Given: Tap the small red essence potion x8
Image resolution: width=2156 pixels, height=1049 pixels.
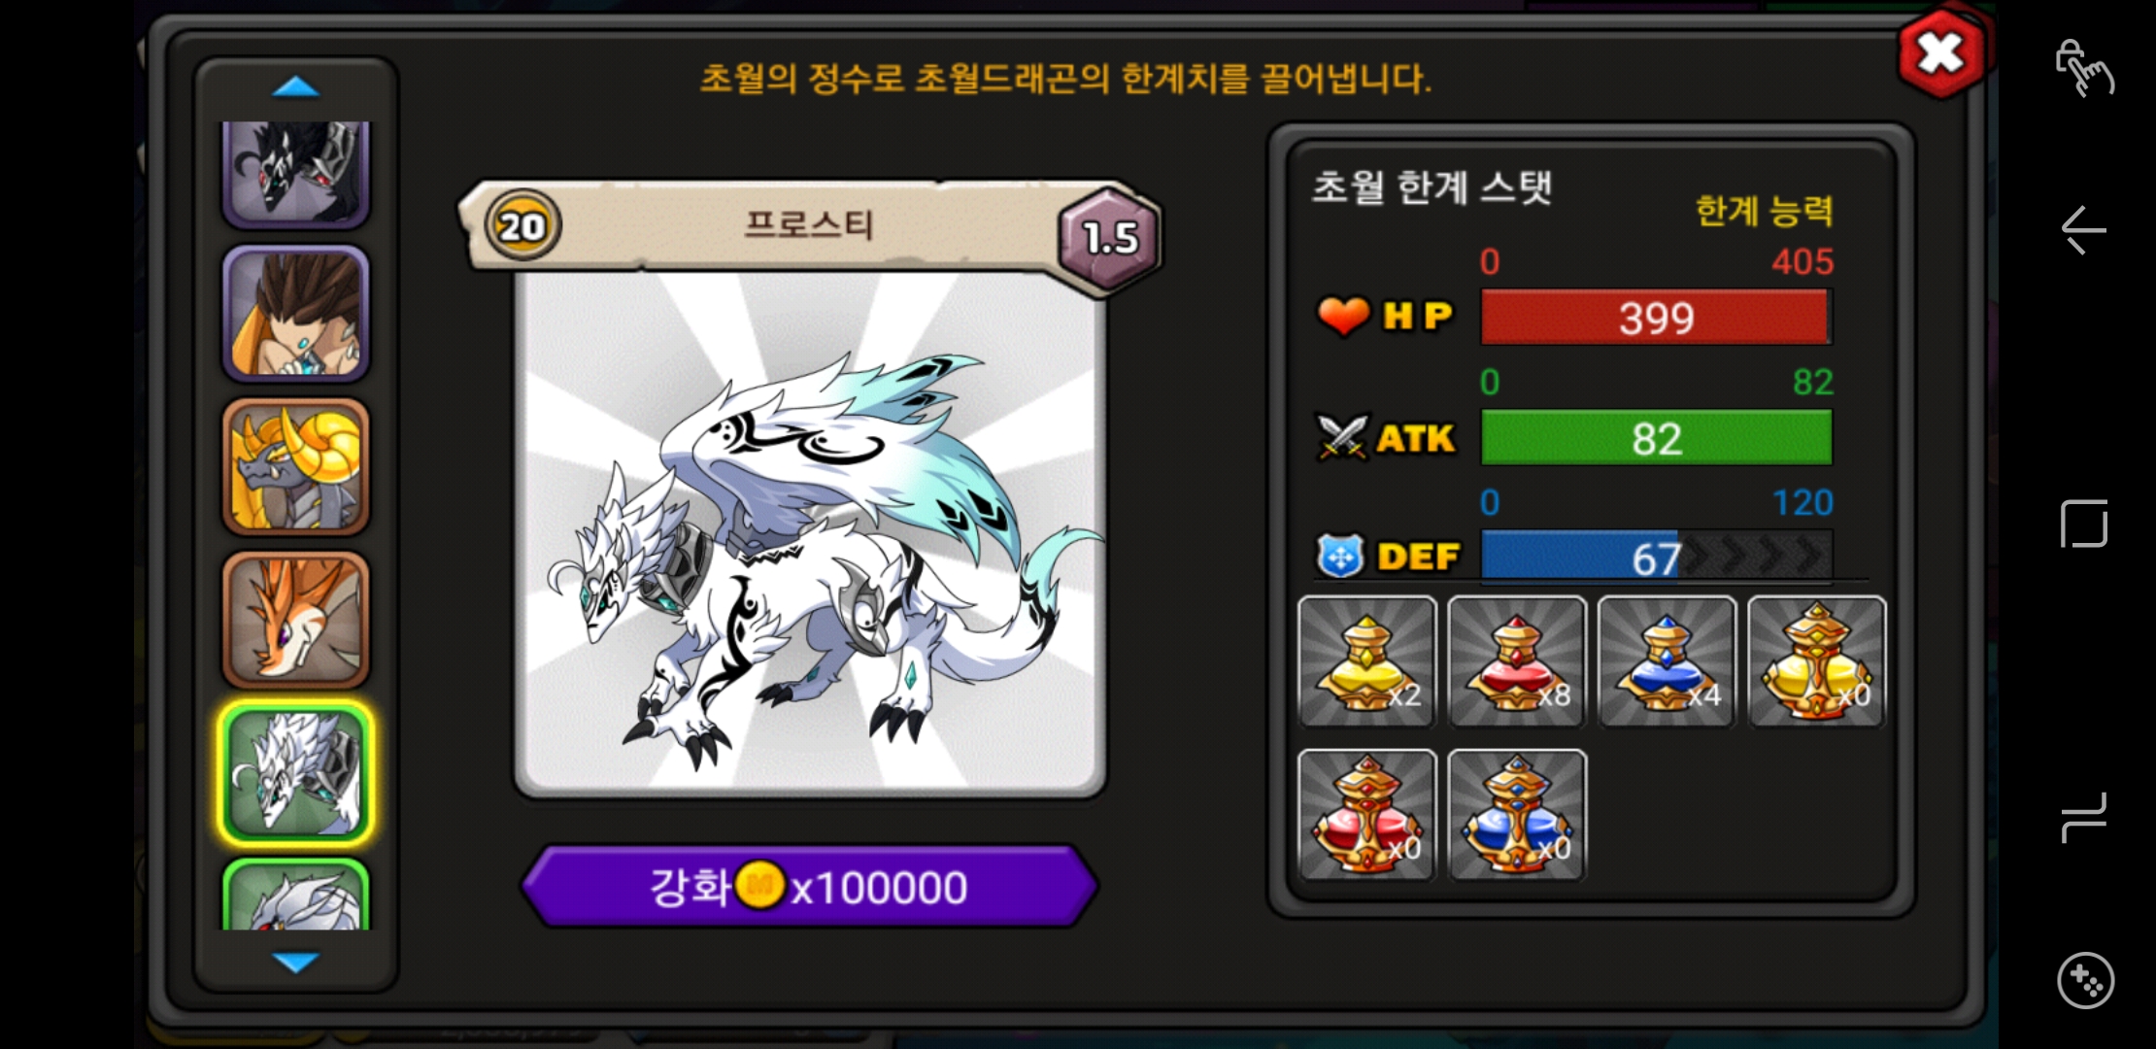Looking at the screenshot, I should click(1517, 661).
